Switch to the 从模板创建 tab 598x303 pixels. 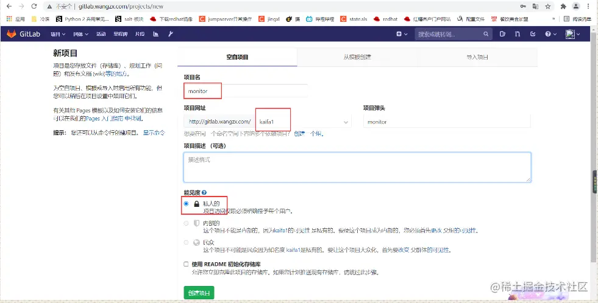tap(357, 57)
